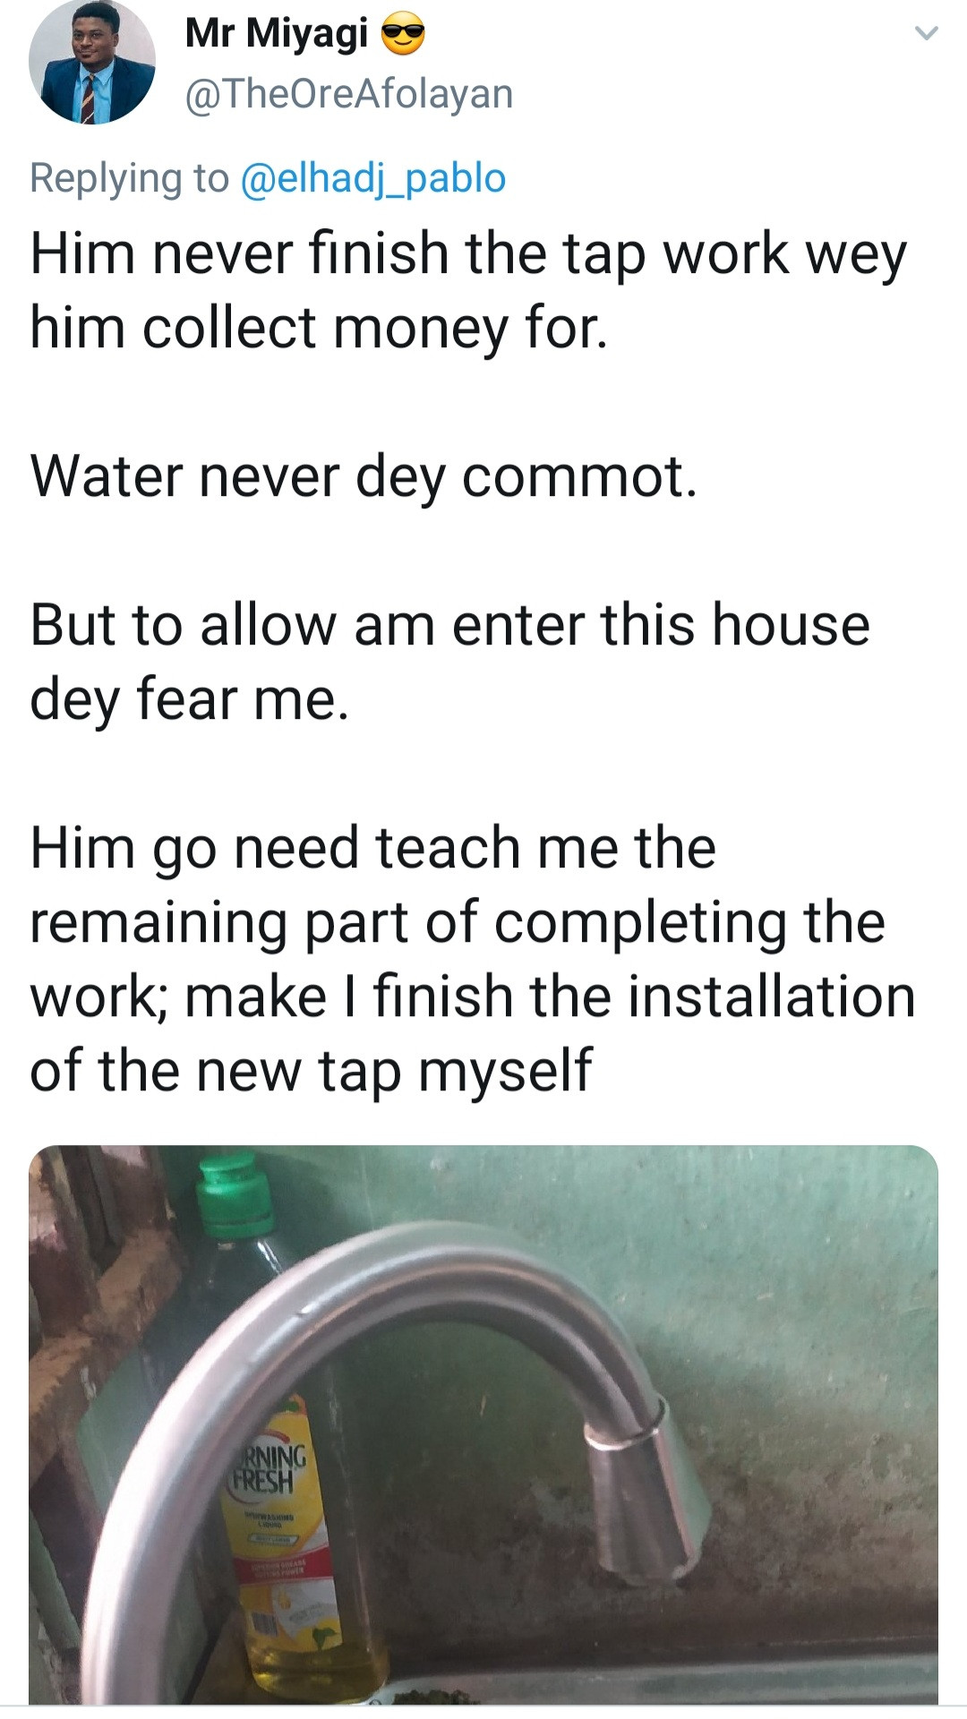Click the "Water never dey commot." line
This screenshot has height=1719, width=967.
tap(364, 476)
